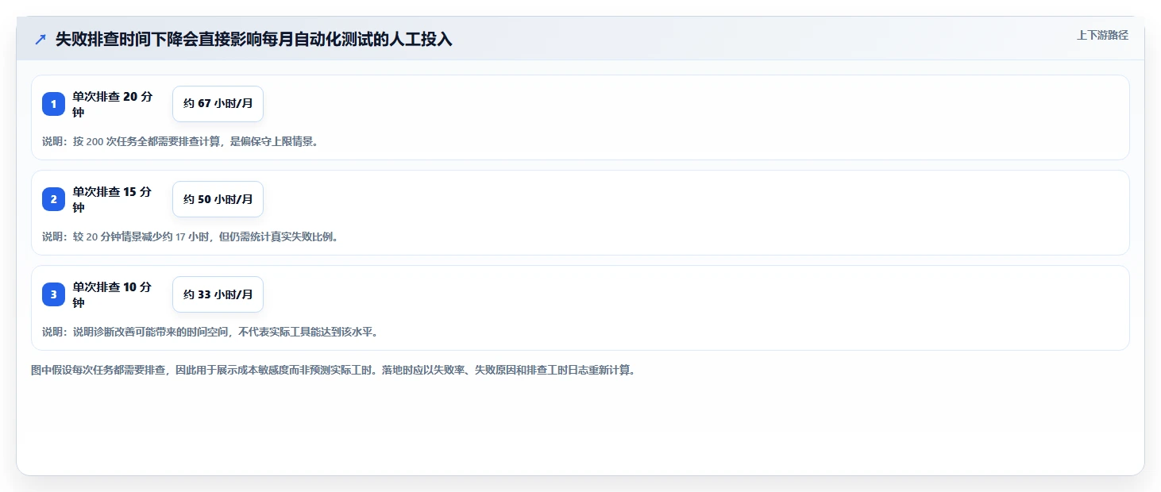Select the 单次排查 15 分钟 label

[x=112, y=199]
